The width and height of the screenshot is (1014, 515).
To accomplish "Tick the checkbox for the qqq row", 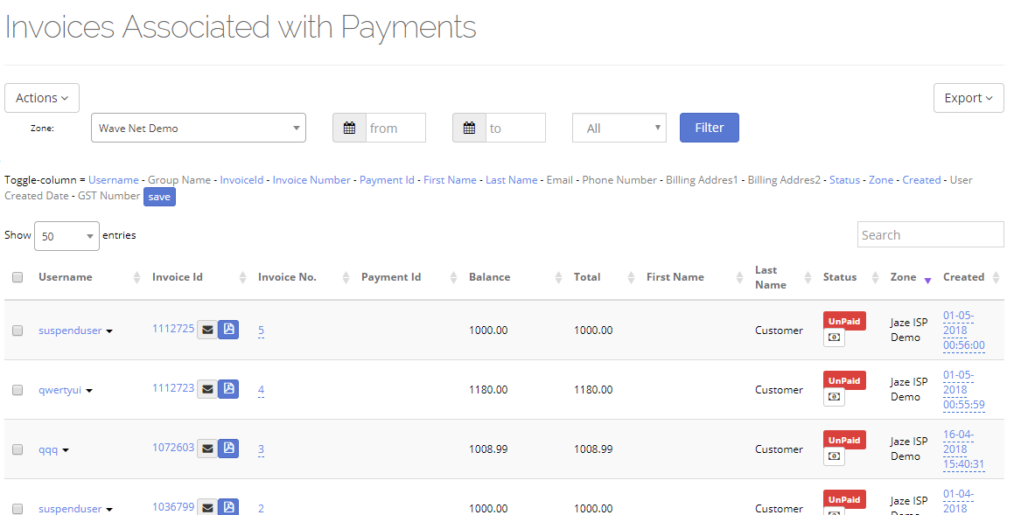I will coord(17,449).
